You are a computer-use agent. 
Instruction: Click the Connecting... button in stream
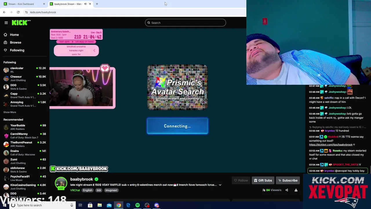click(177, 126)
